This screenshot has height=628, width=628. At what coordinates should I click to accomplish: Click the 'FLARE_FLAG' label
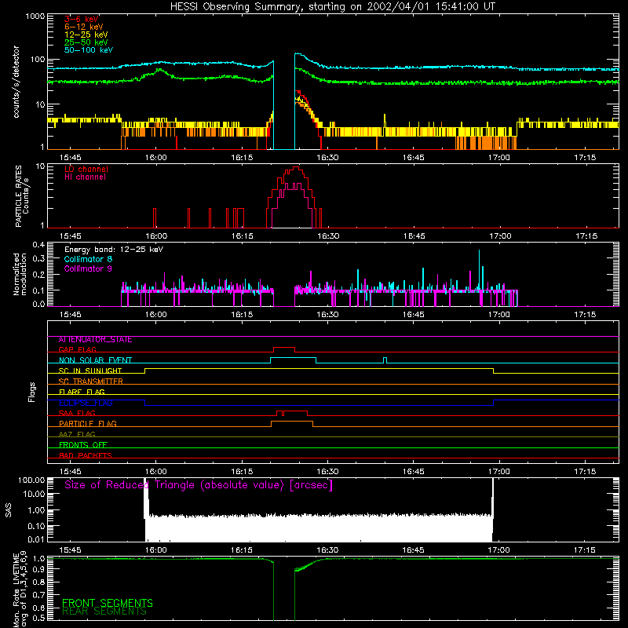[82, 392]
